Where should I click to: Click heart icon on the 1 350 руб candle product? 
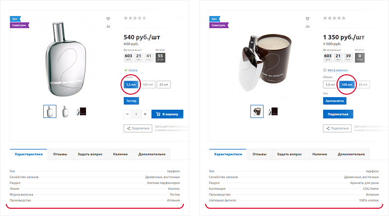click(x=308, y=19)
